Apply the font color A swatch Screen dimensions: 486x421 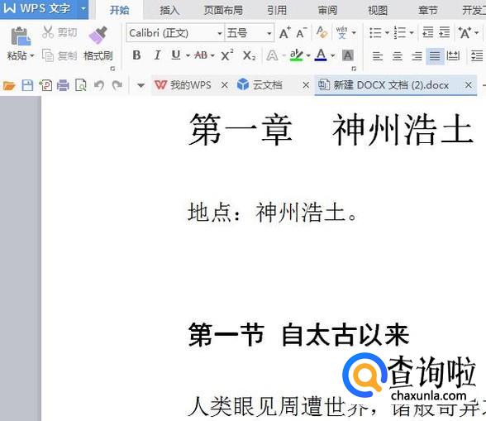(321, 55)
